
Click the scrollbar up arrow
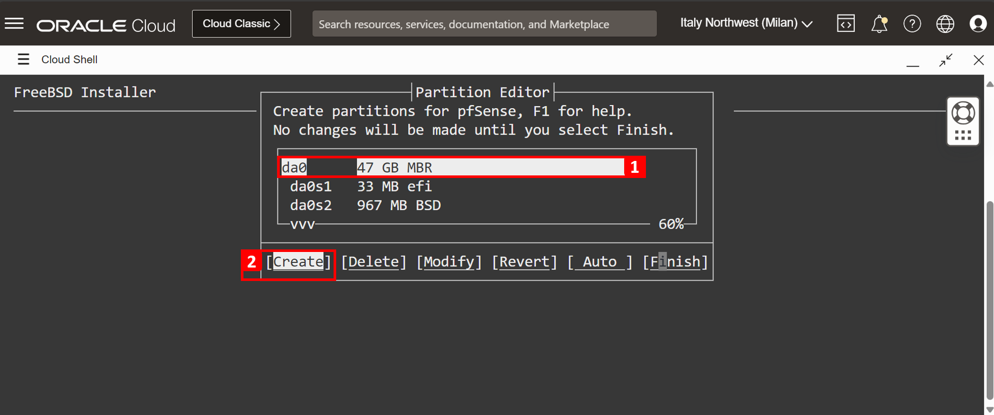[x=990, y=84]
